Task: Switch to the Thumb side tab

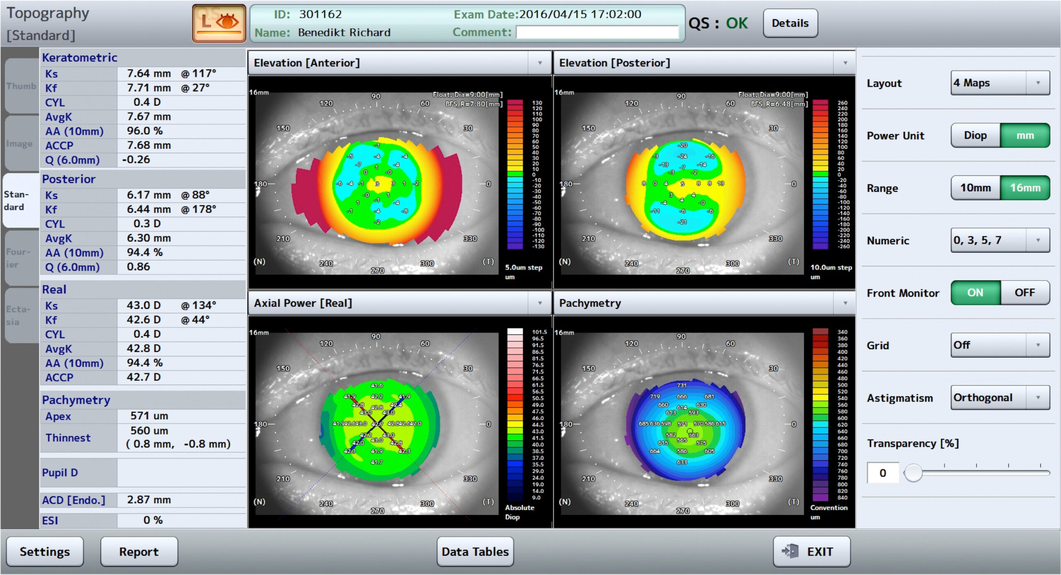Action: 21,86
